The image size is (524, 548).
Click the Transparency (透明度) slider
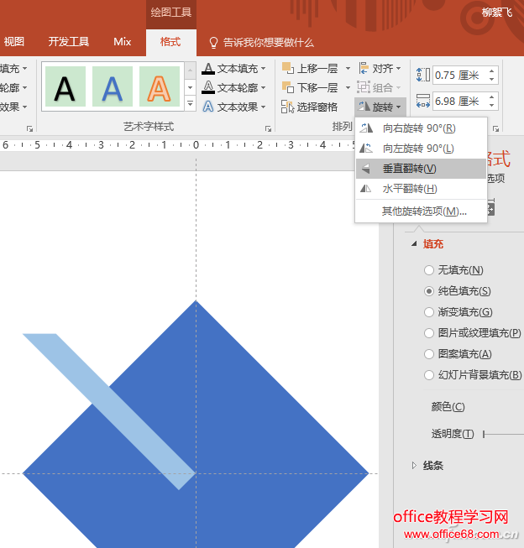504,434
